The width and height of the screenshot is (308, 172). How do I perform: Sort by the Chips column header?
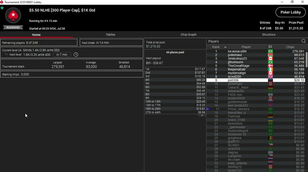tap(290, 47)
